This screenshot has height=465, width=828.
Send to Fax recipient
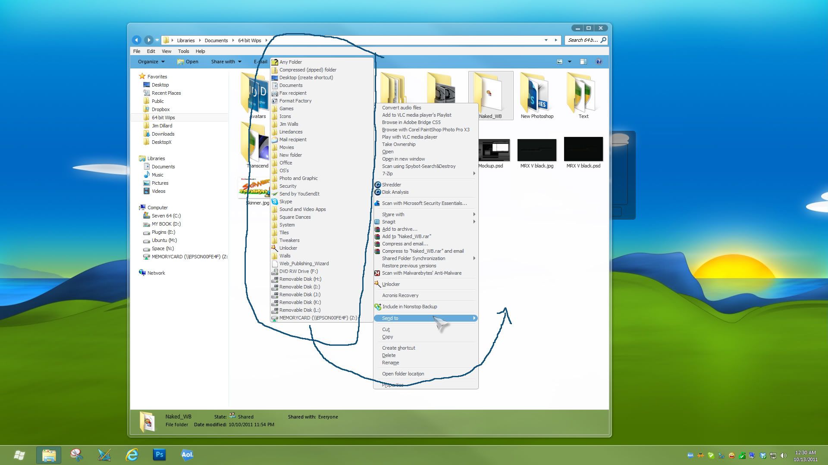pyautogui.click(x=293, y=93)
